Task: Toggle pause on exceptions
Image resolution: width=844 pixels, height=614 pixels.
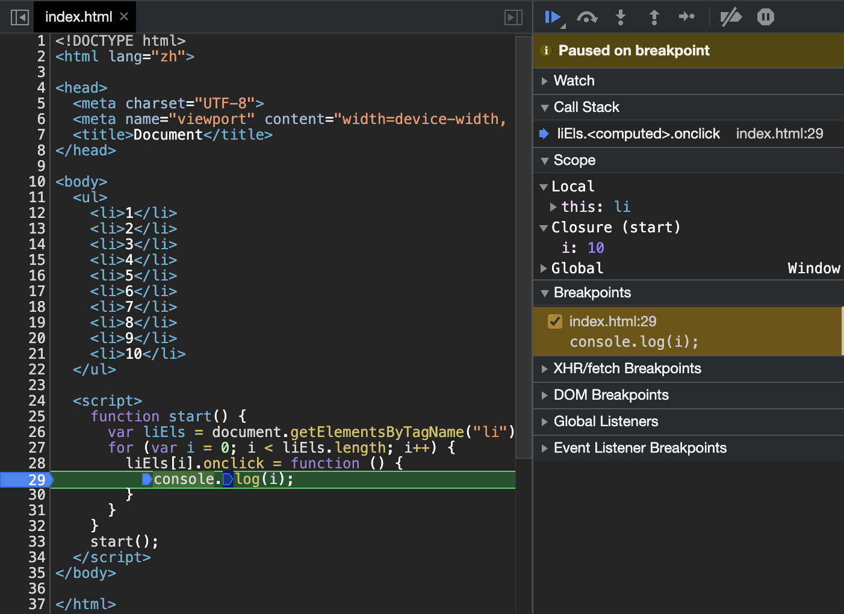Action: pos(766,17)
